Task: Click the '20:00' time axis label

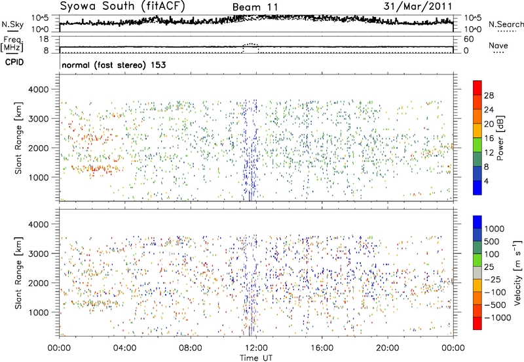Action: 388,348
